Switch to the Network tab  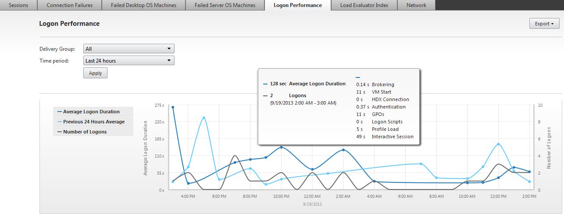tap(416, 5)
